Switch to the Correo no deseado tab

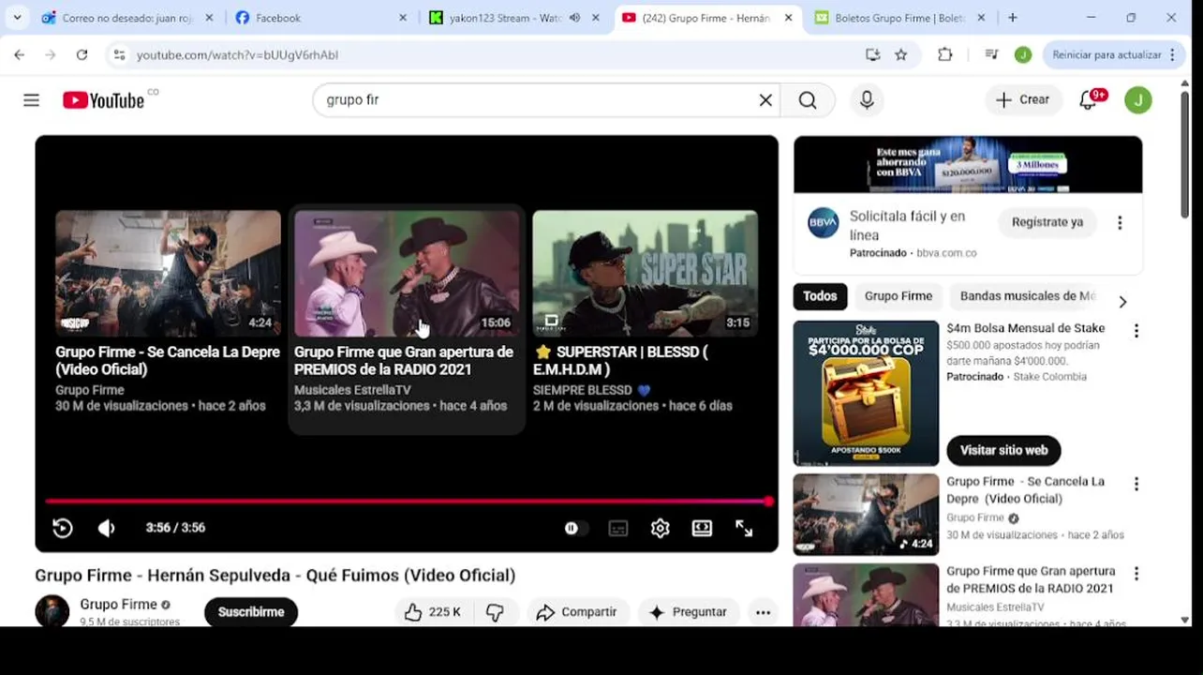click(128, 18)
